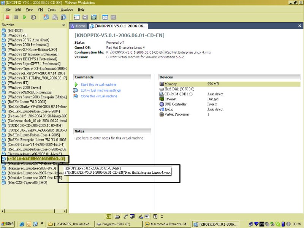
Task: Switch to the Home tab
Action: (x=78, y=26)
